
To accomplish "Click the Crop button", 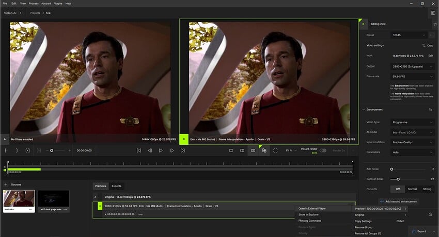I will pyautogui.click(x=428, y=45).
